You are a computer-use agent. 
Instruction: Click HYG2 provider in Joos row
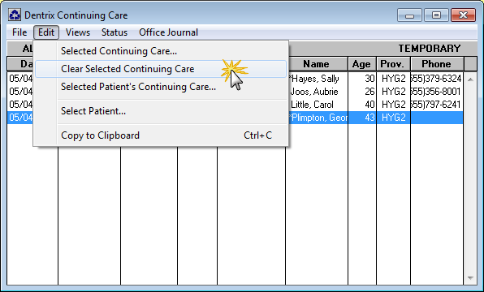click(x=394, y=92)
